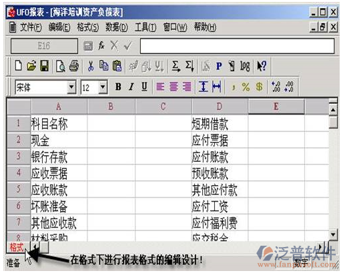Toggle Italic formatting button
343x275 pixels.
click(131, 87)
